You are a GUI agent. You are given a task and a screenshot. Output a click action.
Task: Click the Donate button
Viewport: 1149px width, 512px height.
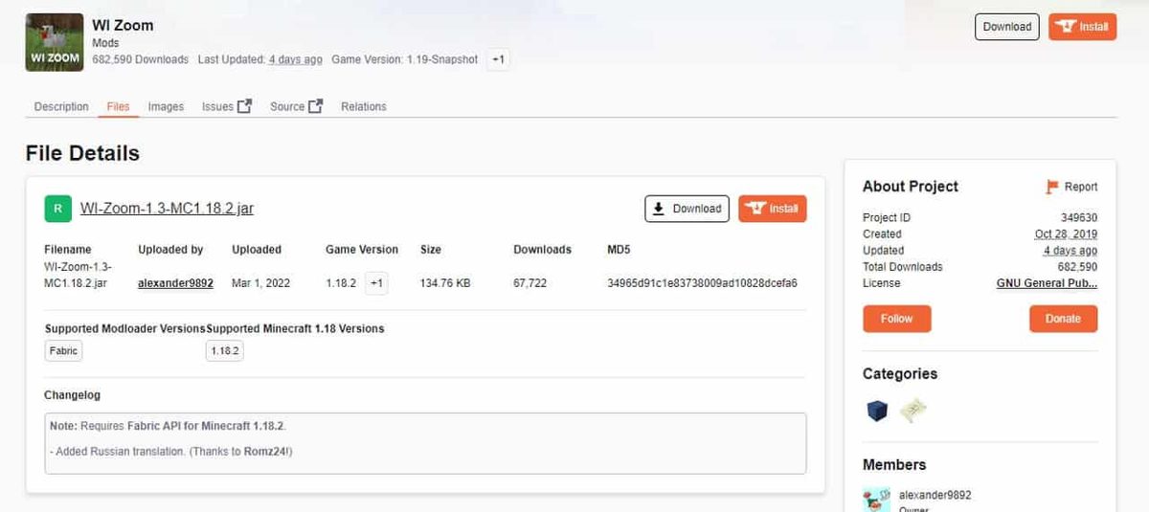click(1063, 319)
